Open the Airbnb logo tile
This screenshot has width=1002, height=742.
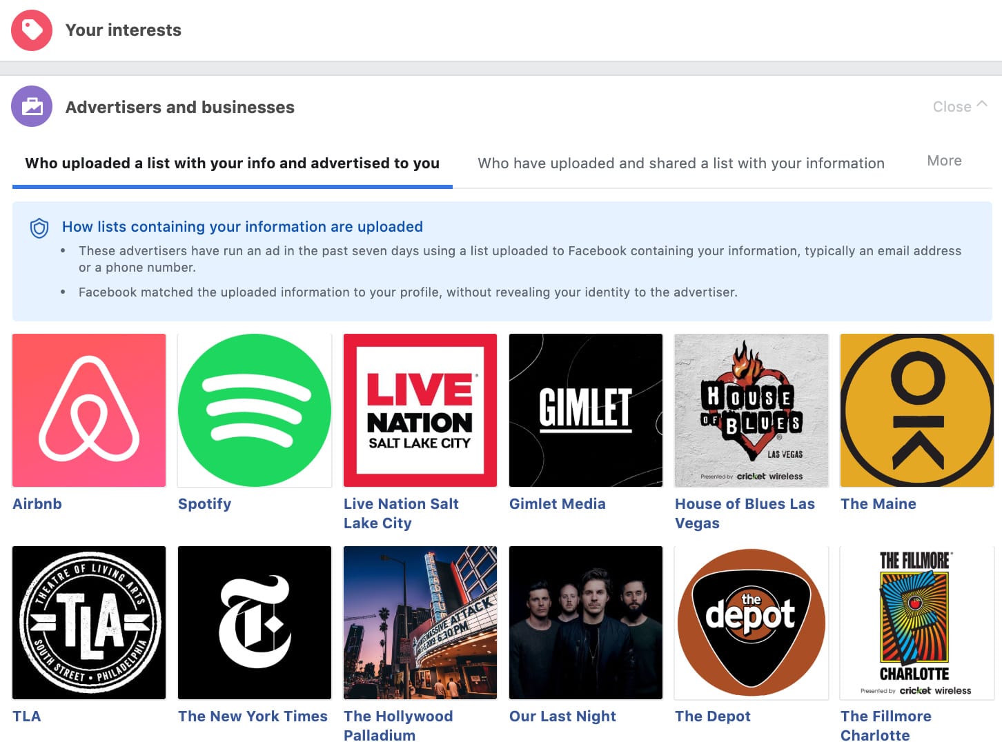pyautogui.click(x=89, y=410)
